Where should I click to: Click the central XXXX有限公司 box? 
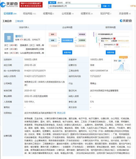tap(67, 40)
